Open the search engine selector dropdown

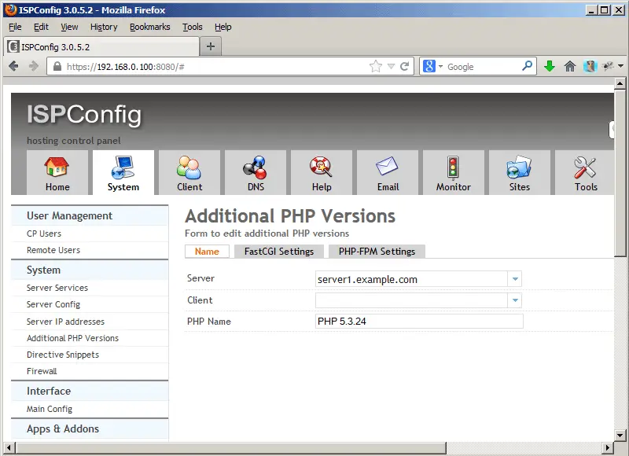[440, 67]
